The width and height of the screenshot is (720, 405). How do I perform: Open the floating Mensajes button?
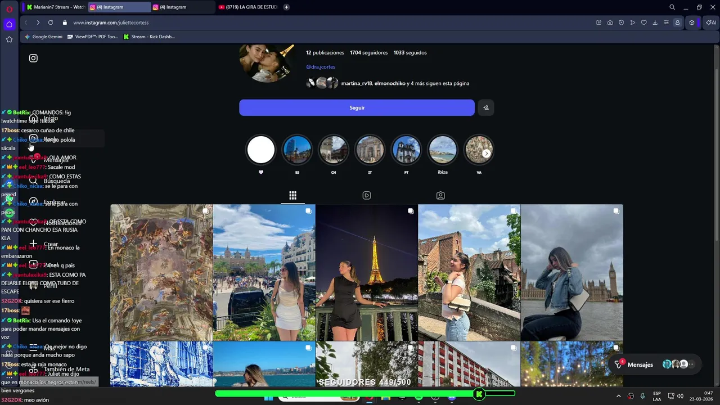pyautogui.click(x=656, y=364)
